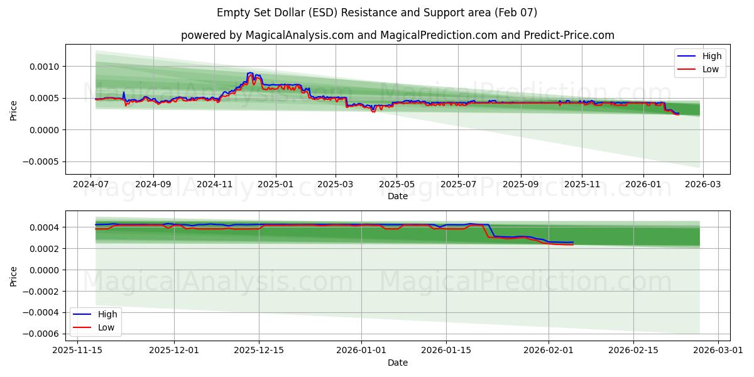The image size is (754, 377).
Task: Click the '2024-11' tick label
Action: 215,185
